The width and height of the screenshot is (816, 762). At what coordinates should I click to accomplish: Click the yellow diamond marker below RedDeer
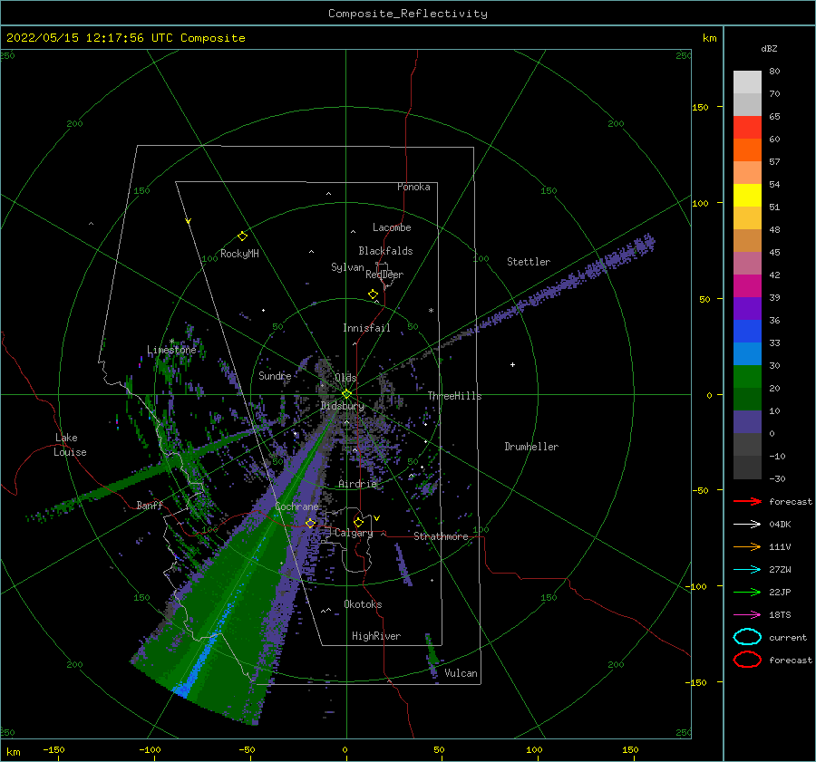pyautogui.click(x=373, y=294)
